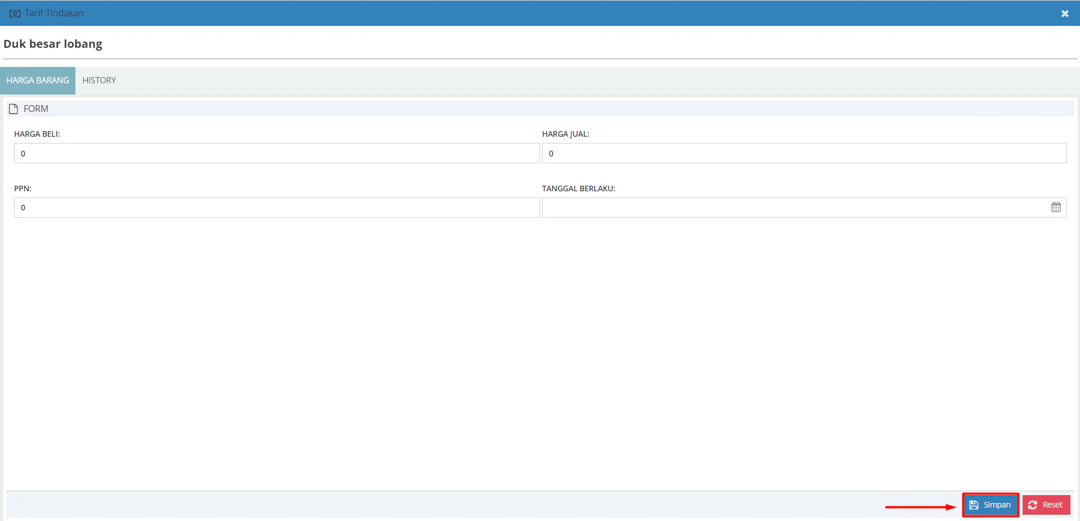
Task: Click the "PPN:" label
Action: (x=23, y=188)
